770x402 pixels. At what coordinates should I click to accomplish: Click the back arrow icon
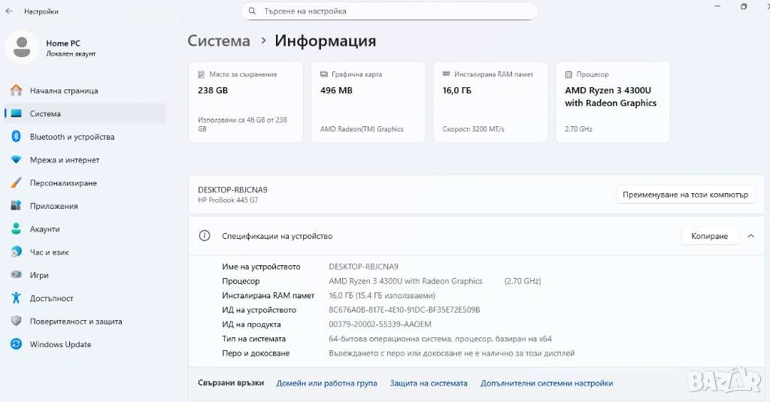[x=9, y=11]
